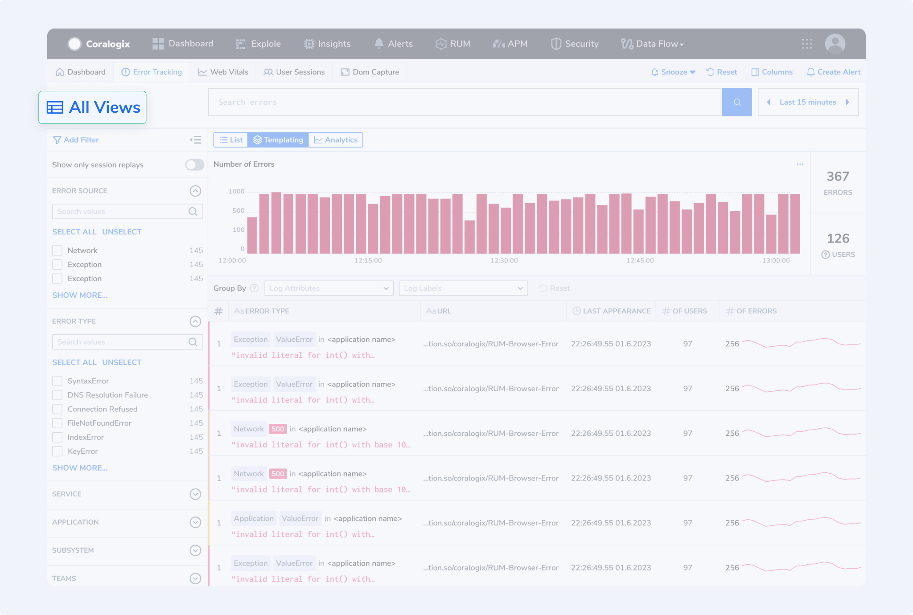913x615 pixels.
Task: Collapse the Error Source section
Action: (195, 191)
